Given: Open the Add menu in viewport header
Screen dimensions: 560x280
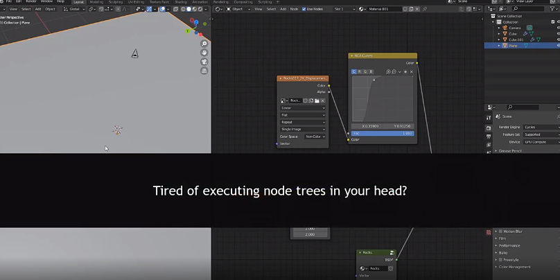Looking at the screenshot, I should [38, 9].
